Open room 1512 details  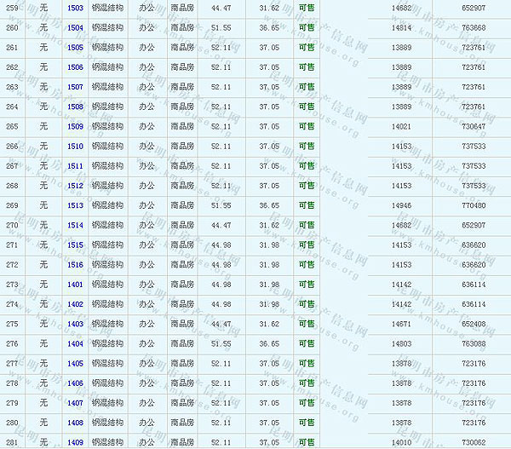click(x=75, y=186)
